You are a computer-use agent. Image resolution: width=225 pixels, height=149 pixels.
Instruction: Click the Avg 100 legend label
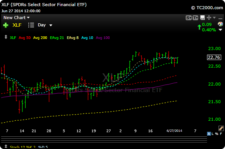[x=103, y=38]
